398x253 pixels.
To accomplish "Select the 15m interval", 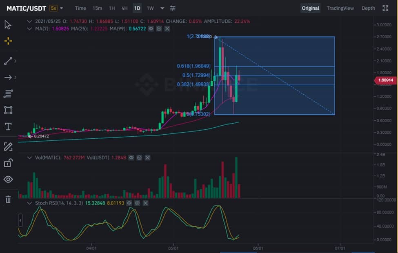I will pos(97,8).
